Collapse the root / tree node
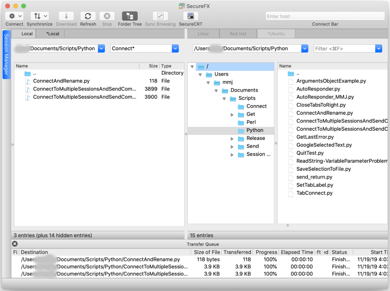Image resolution: width=390 pixels, height=291 pixels. coord(192,66)
